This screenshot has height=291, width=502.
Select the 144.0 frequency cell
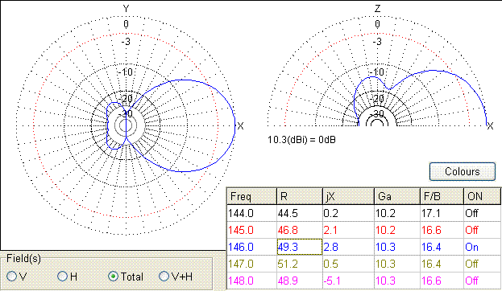(251, 213)
